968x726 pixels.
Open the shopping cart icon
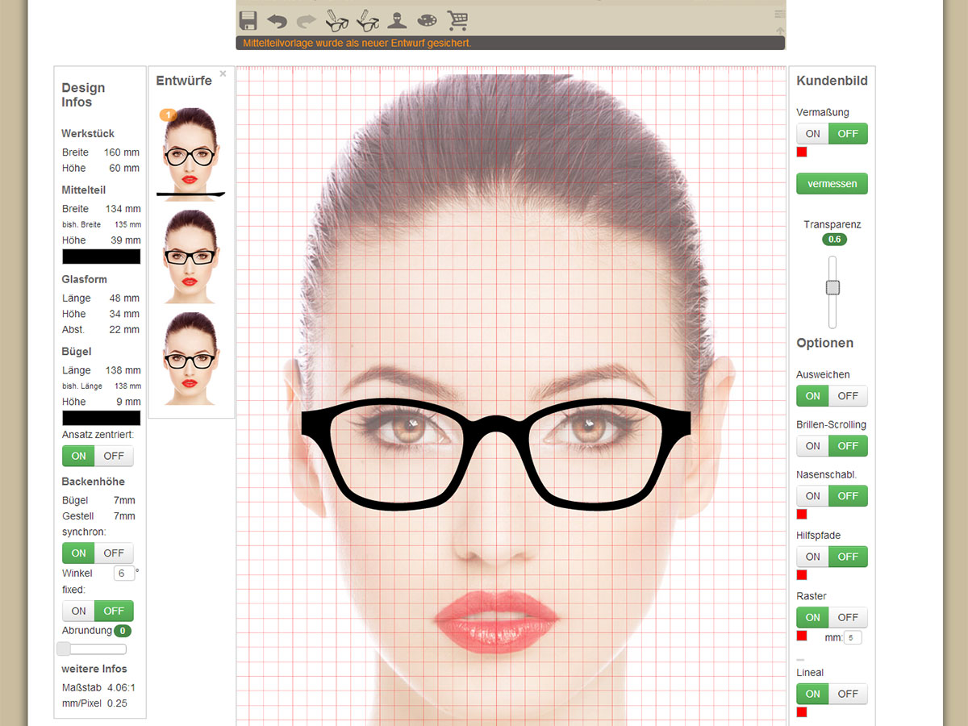coord(457,20)
